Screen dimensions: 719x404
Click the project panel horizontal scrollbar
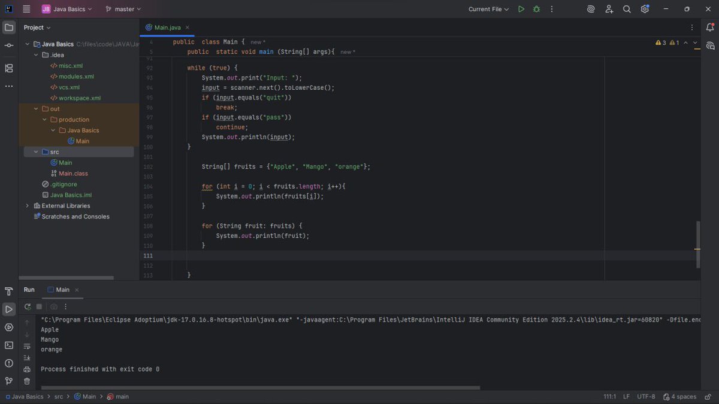[67, 278]
